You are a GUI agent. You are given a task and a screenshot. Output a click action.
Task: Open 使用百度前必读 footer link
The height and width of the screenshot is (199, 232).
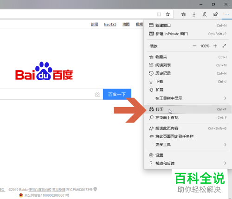(x=40, y=190)
